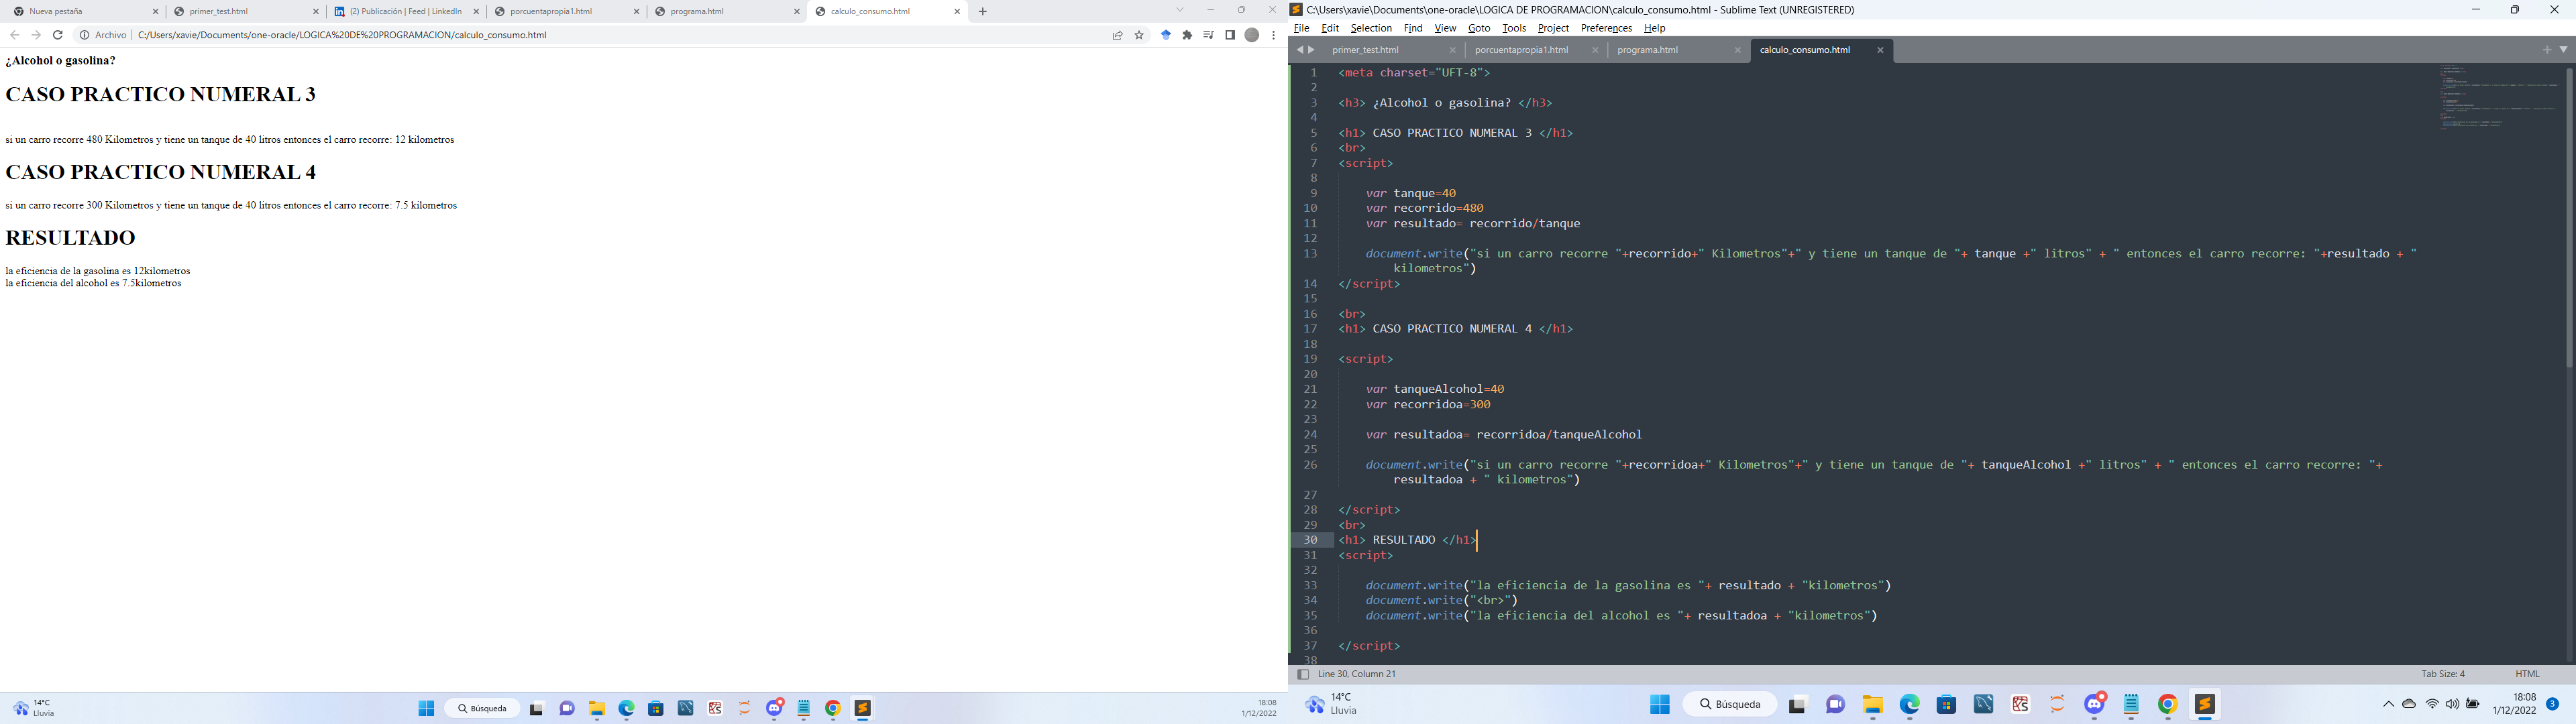Toggle Chrome's side panel
2576x724 pixels.
(x=1230, y=35)
